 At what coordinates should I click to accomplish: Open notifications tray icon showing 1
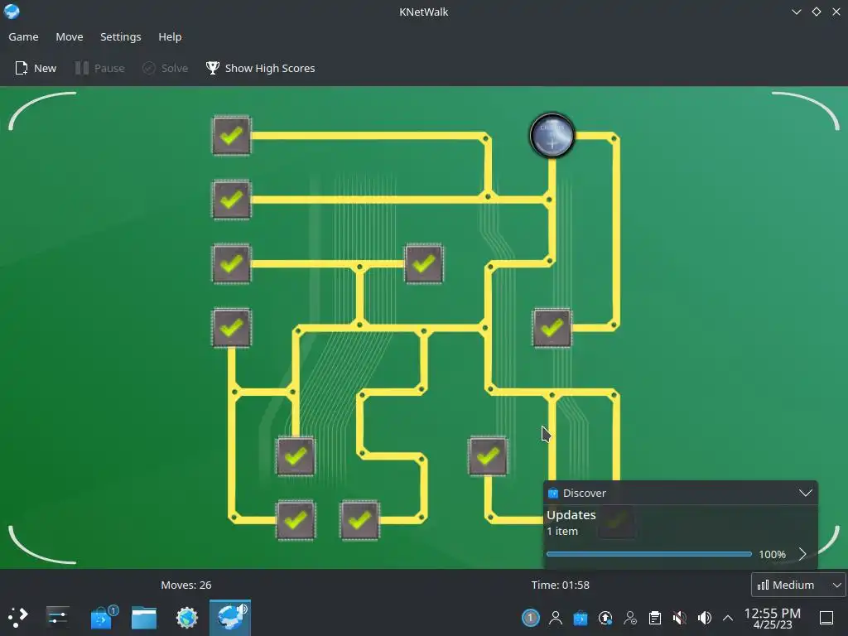(x=531, y=618)
